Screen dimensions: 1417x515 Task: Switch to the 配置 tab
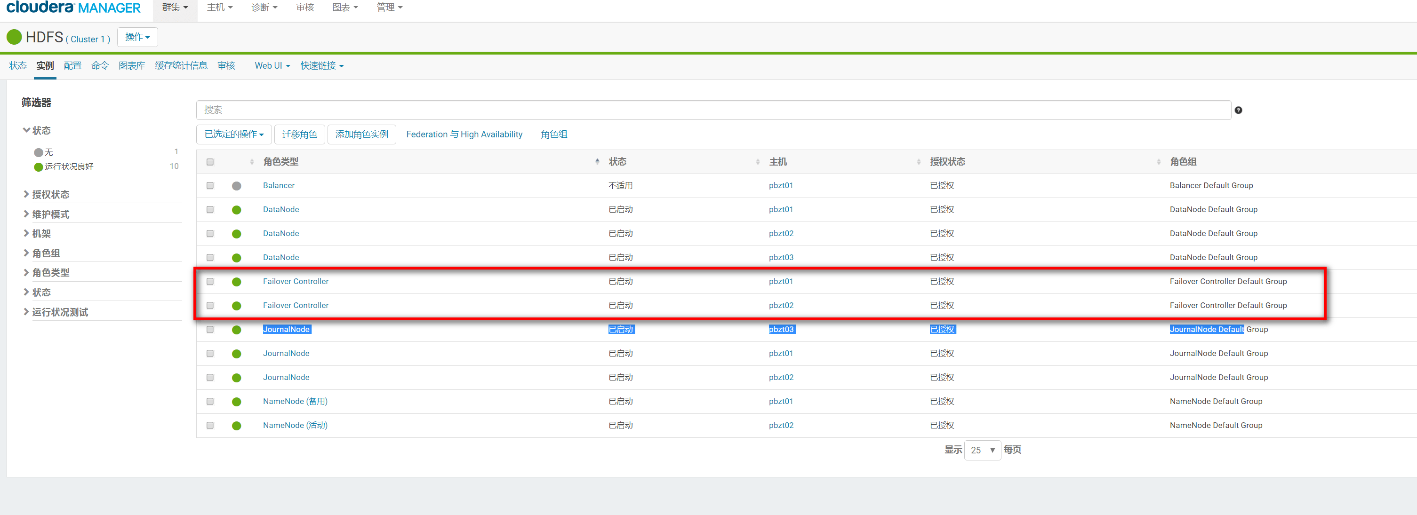tap(72, 66)
